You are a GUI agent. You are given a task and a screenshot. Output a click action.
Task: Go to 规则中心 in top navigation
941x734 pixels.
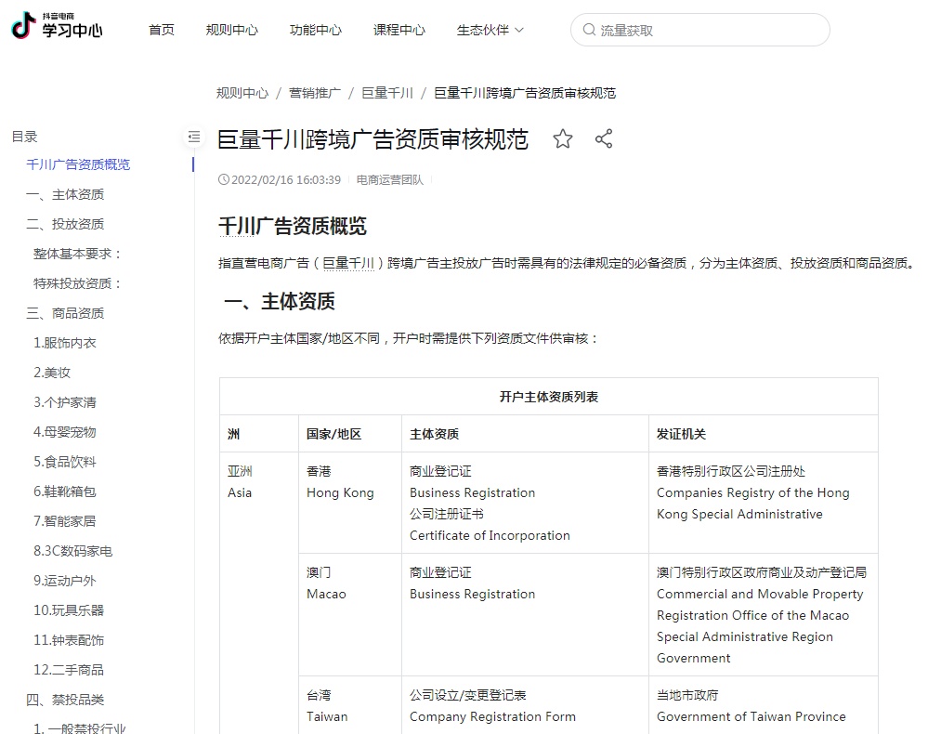pos(231,30)
